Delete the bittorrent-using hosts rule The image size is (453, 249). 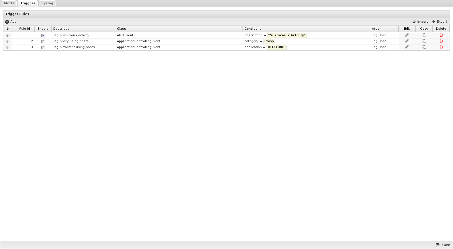441,47
